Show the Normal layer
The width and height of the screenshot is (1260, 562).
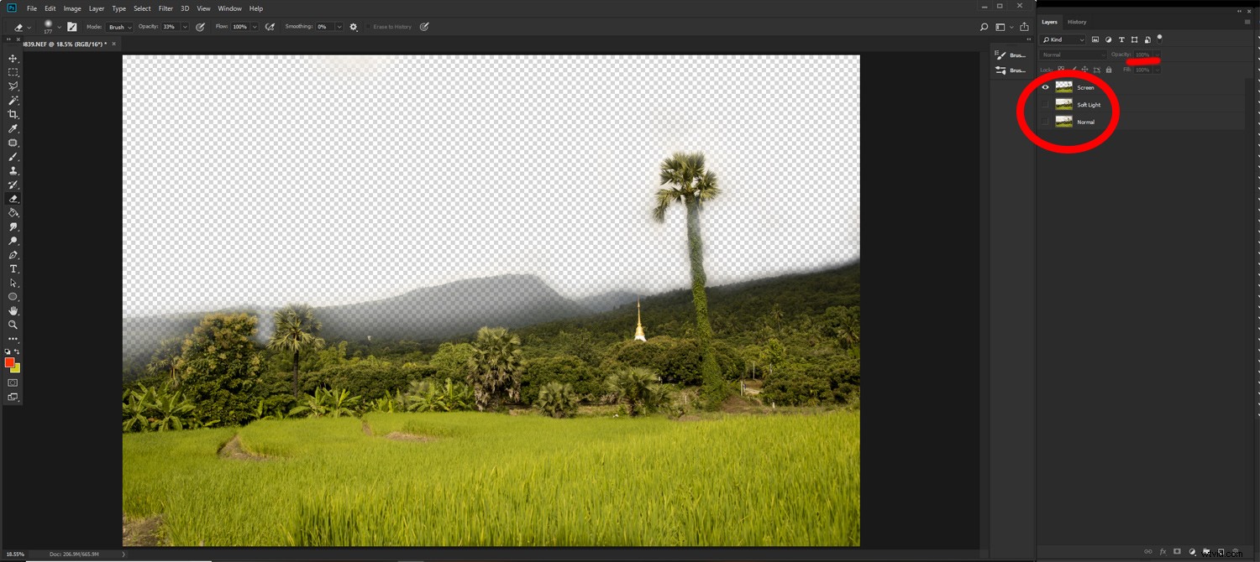(x=1046, y=122)
